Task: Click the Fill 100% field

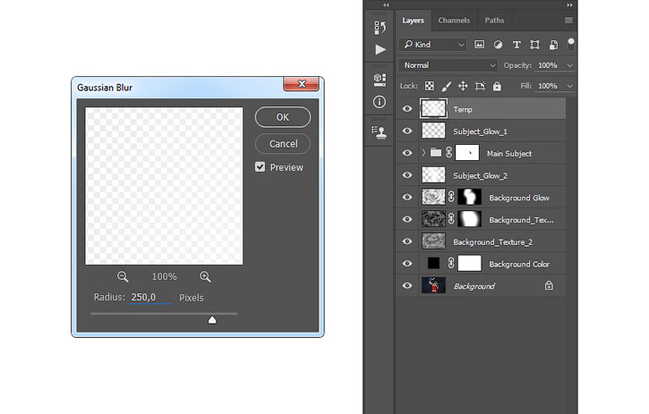Action: pos(550,86)
